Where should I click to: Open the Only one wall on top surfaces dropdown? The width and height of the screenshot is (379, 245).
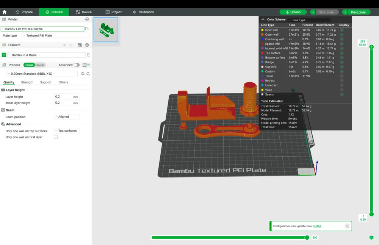point(67,130)
